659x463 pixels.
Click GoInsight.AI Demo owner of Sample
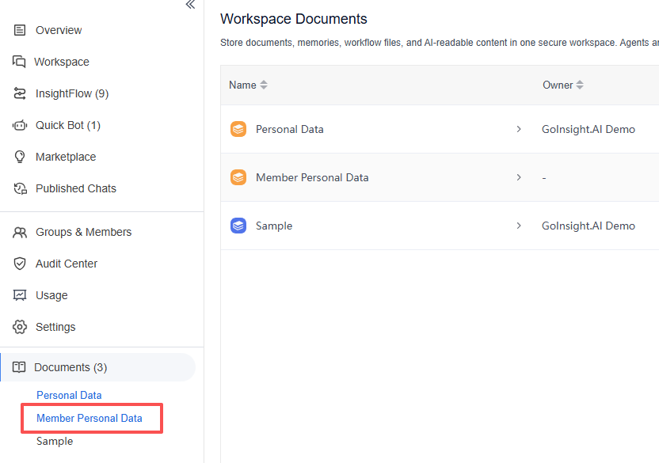coord(588,226)
